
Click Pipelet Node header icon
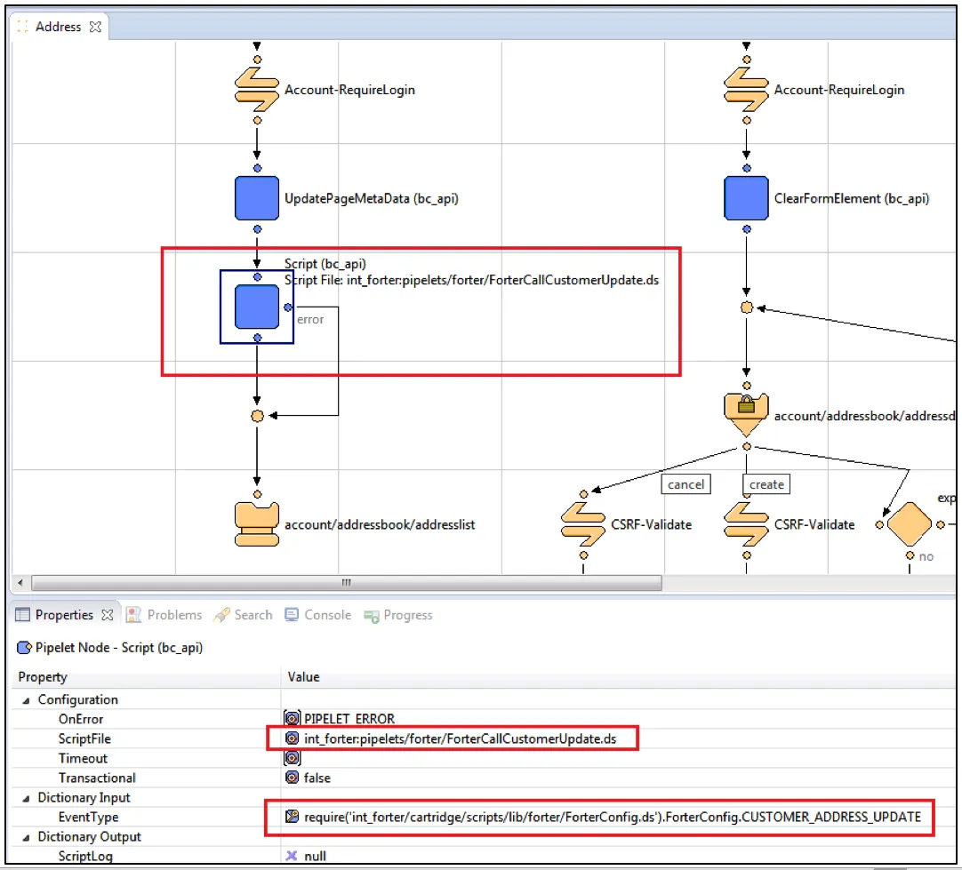pos(25,648)
